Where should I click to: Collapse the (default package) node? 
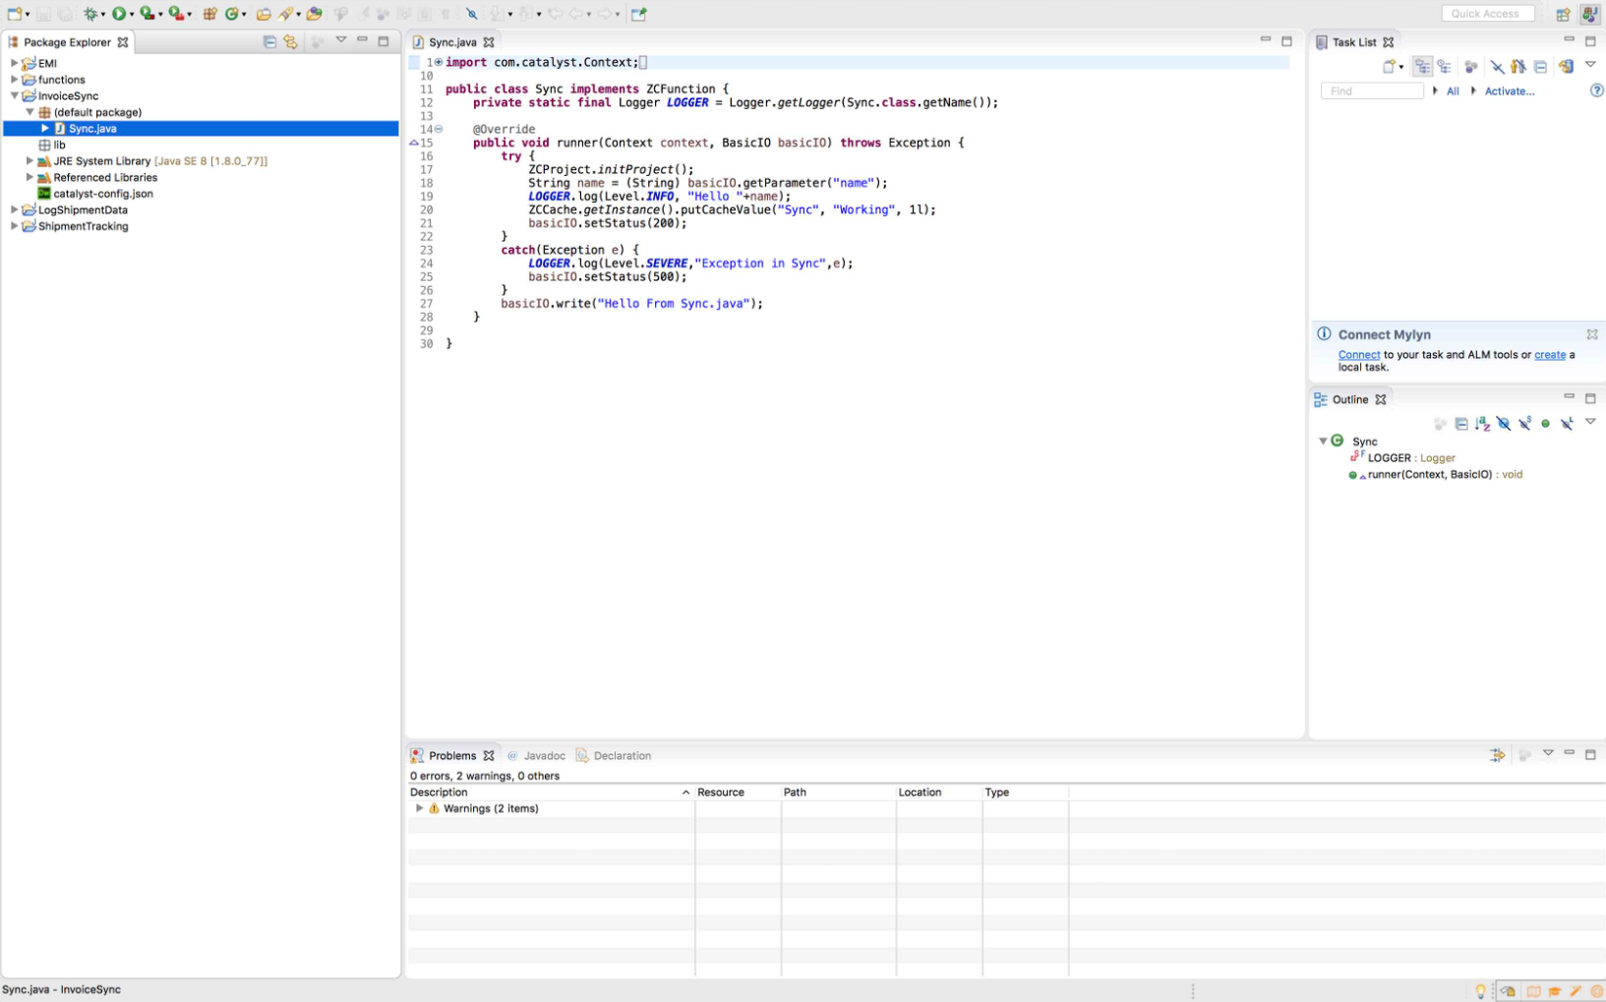pyautogui.click(x=30, y=112)
